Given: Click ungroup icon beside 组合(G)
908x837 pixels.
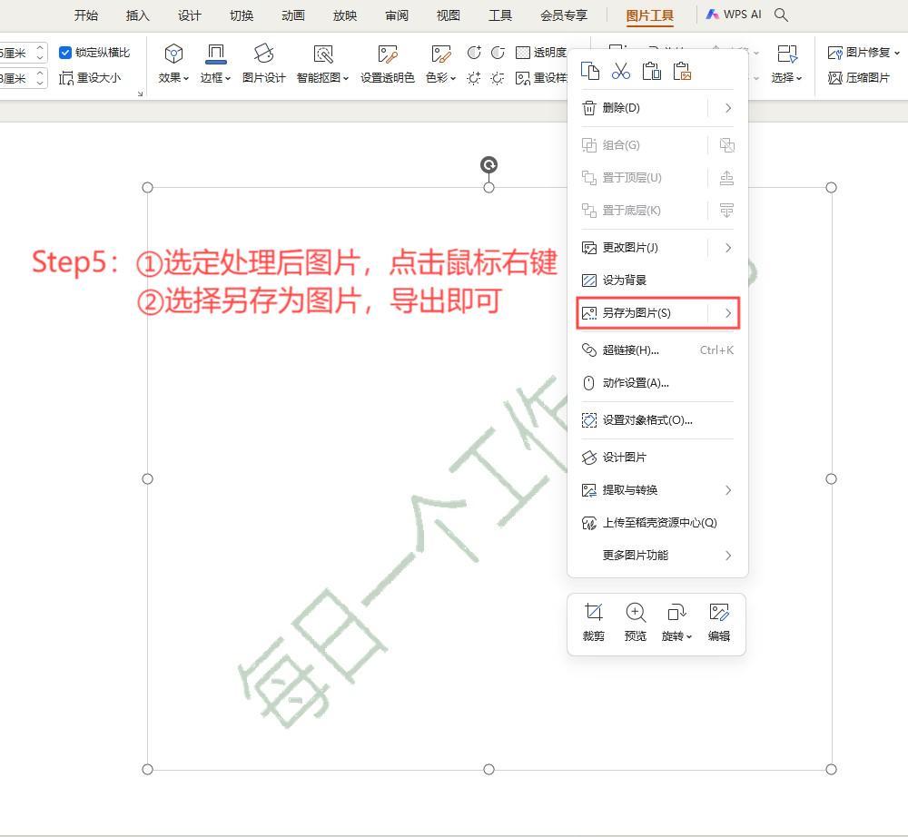Looking at the screenshot, I should point(726,145).
